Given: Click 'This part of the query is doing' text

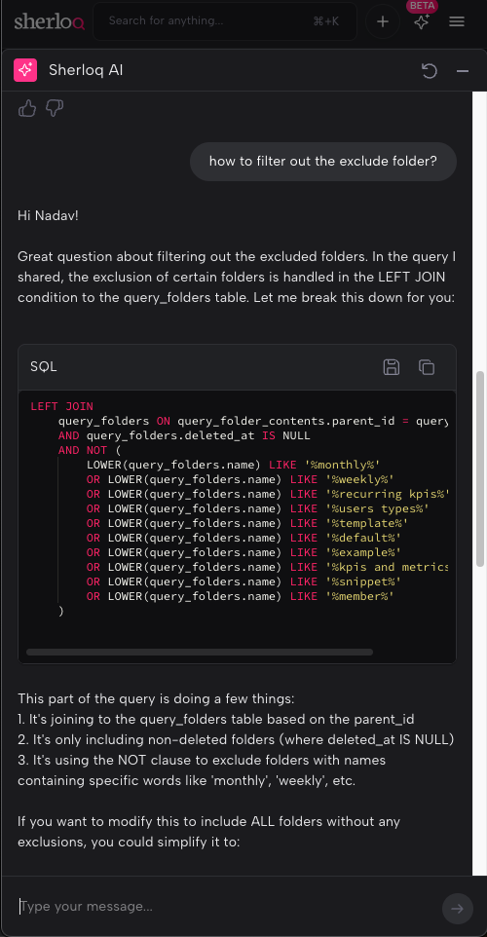Looking at the screenshot, I should (156, 698).
